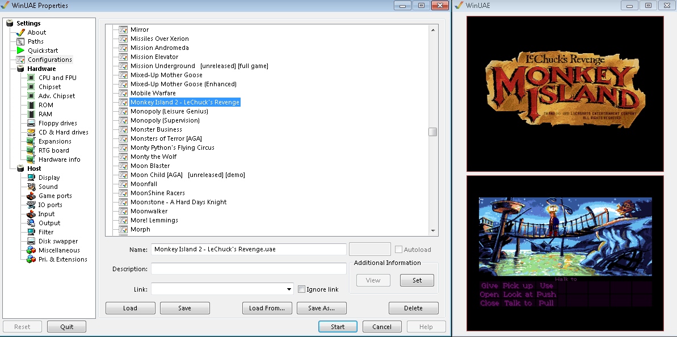677x337 pixels.
Task: Click the list scrollbar up arrow
Action: click(x=432, y=30)
